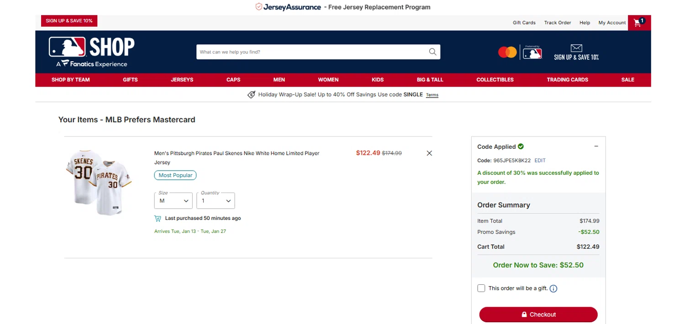Open the Women menu
Image resolution: width=685 pixels, height=324 pixels.
328,80
